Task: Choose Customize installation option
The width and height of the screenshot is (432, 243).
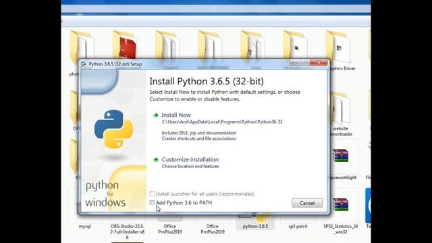Action: point(190,159)
